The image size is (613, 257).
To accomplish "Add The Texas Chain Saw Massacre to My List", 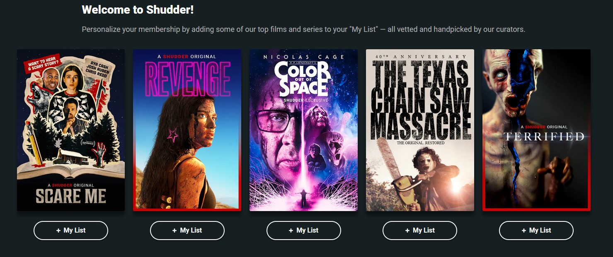I will pos(420,231).
